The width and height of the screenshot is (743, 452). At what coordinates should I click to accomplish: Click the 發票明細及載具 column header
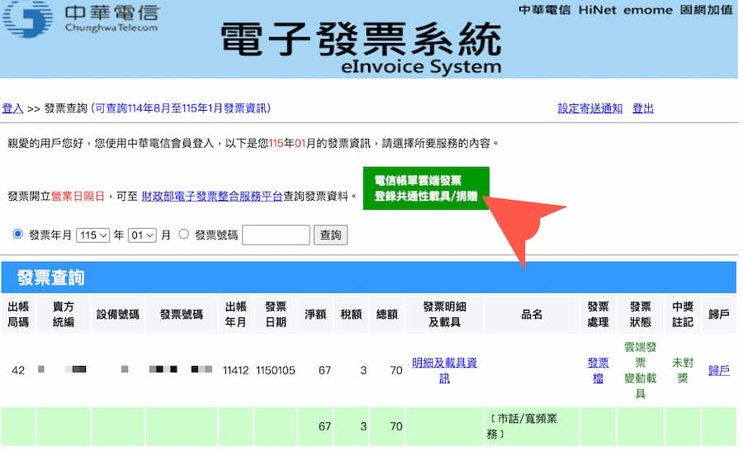click(444, 315)
